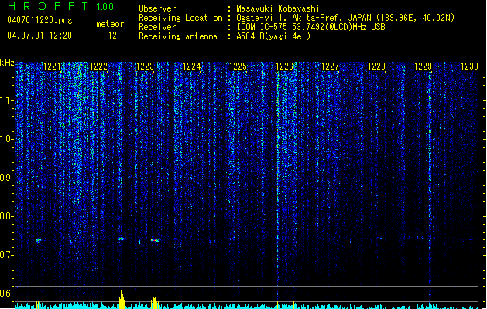Click the meteor echo just before 1221
Image resolution: width=487 pixels, height=309 pixels.
(x=38, y=240)
